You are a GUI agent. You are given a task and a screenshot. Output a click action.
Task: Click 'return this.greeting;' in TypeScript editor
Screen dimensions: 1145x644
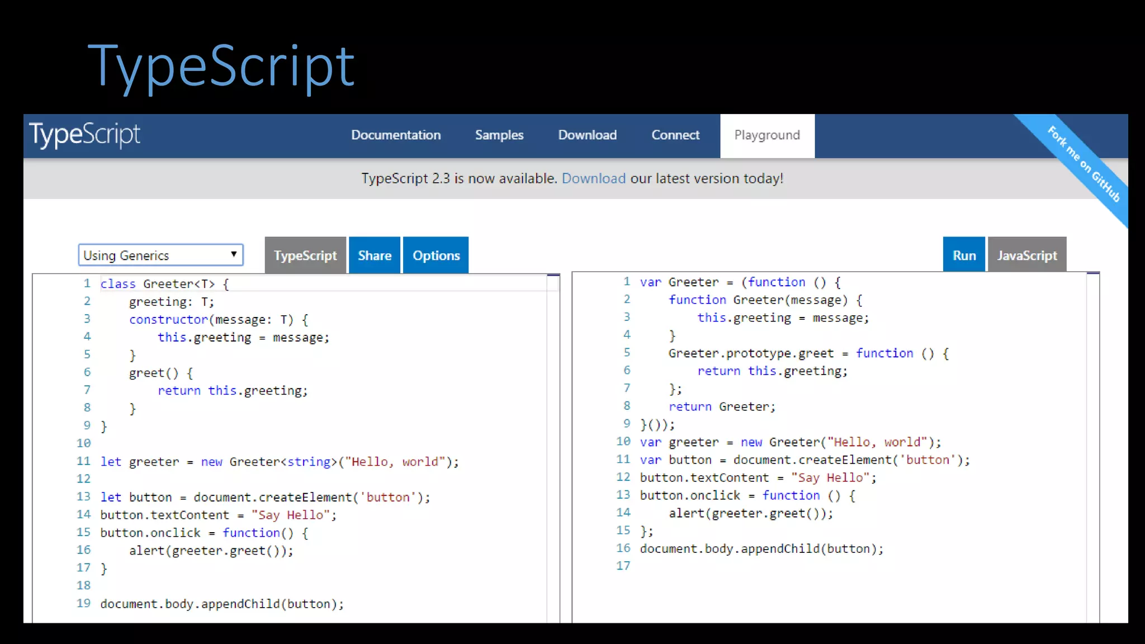(x=233, y=391)
